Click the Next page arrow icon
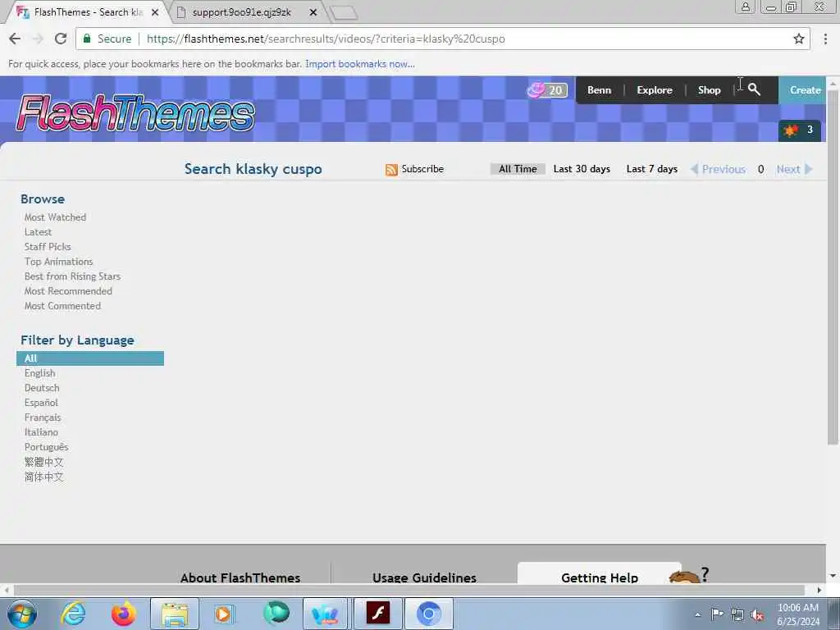 coord(808,169)
